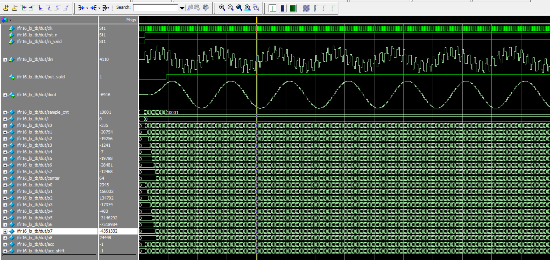Select the /fir16_lp_tb/dut/out_valid signal
Image resolution: width=550 pixels, height=260 pixels.
click(41, 77)
